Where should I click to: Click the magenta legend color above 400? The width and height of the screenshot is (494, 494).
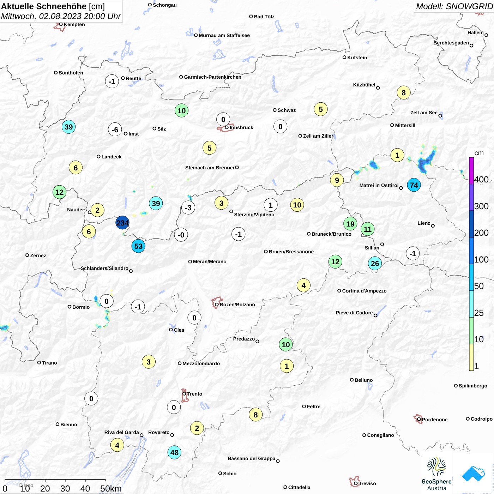tap(471, 170)
